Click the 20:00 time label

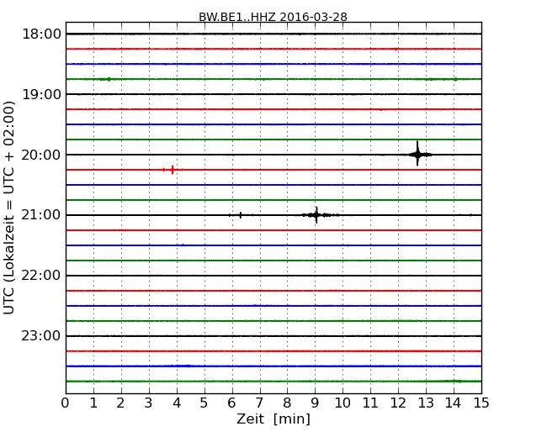41,155
